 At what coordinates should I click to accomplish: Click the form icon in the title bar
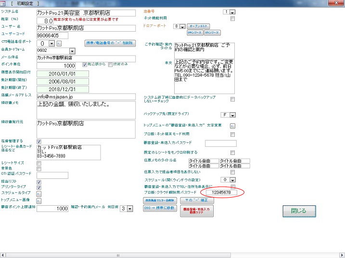coord(2,3)
